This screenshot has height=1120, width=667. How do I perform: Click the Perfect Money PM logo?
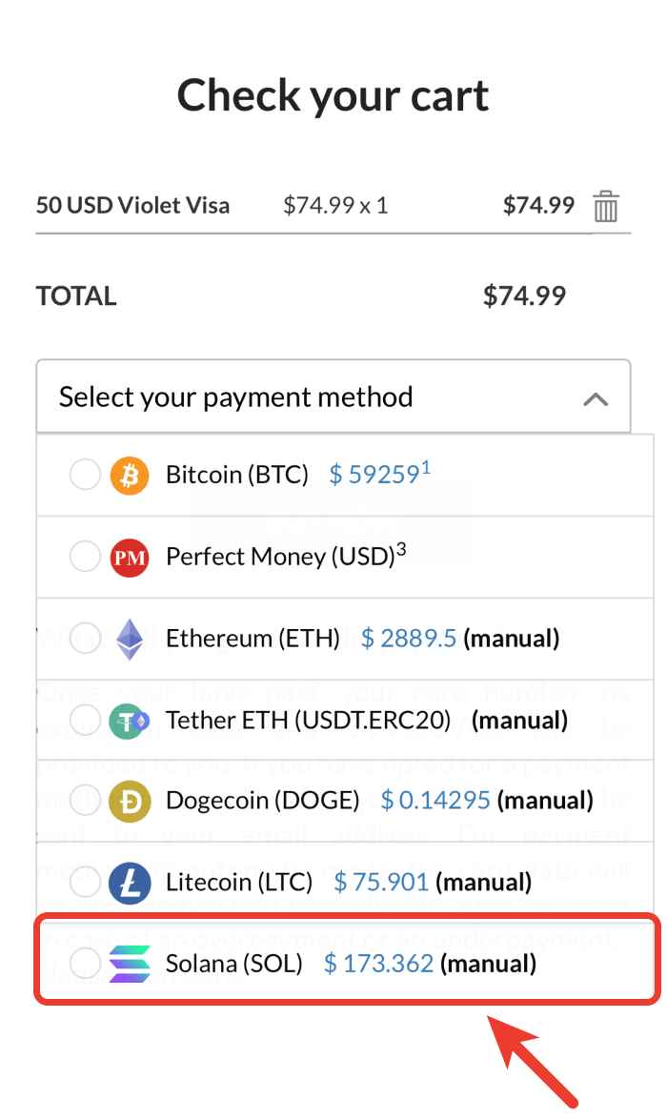click(x=130, y=557)
